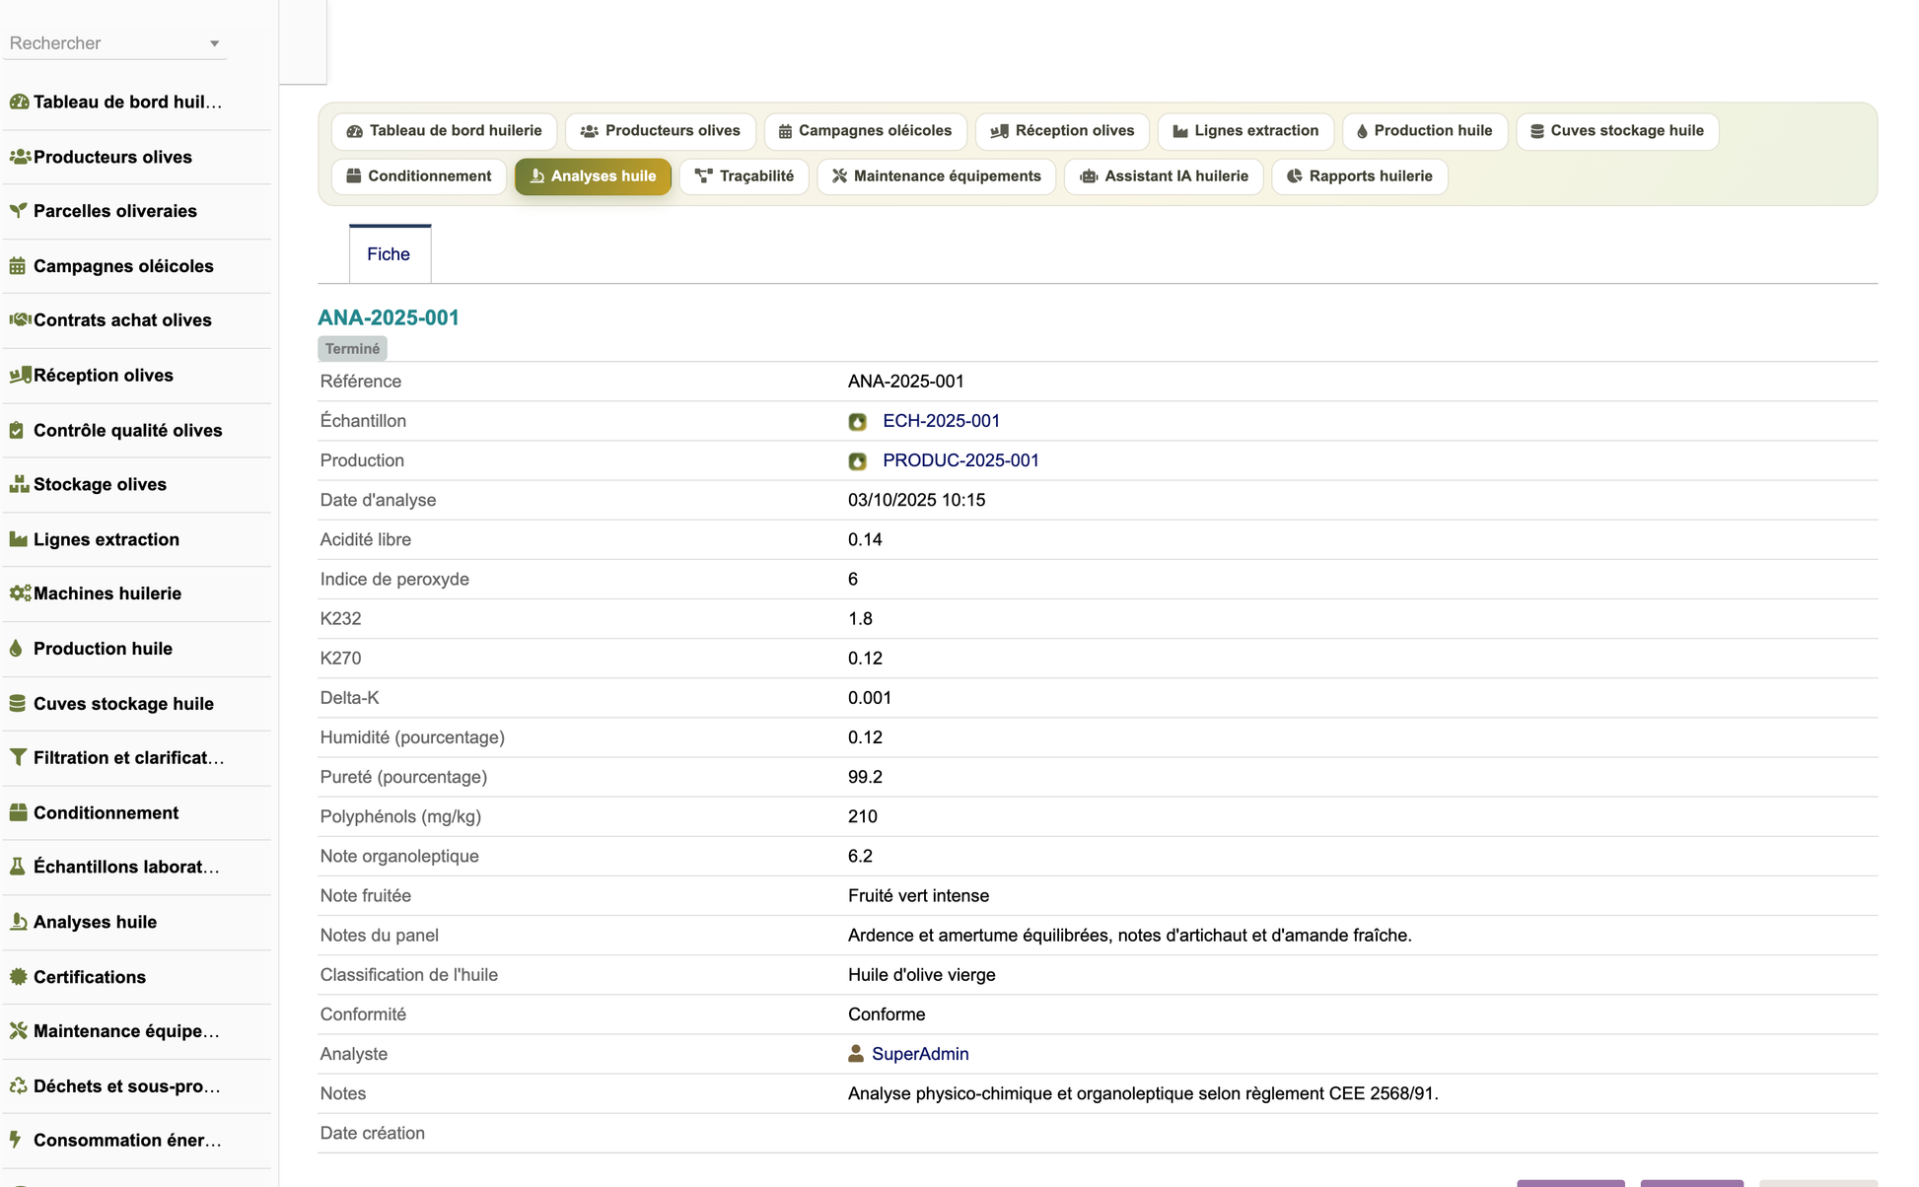Click the Réception olives truck icon in sidebar
The width and height of the screenshot is (1919, 1187).
19,375
